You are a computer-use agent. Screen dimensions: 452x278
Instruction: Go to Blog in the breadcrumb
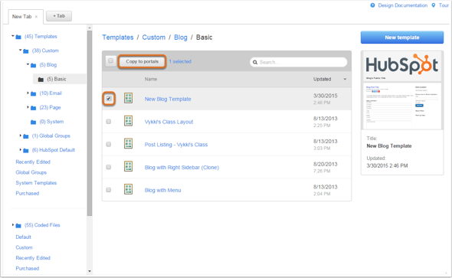(x=181, y=38)
